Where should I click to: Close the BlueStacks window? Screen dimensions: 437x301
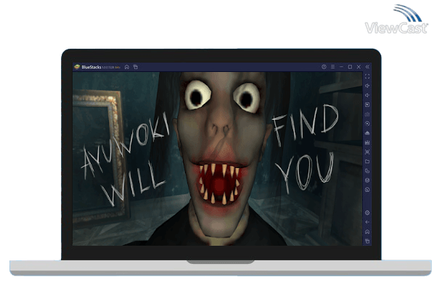point(359,67)
